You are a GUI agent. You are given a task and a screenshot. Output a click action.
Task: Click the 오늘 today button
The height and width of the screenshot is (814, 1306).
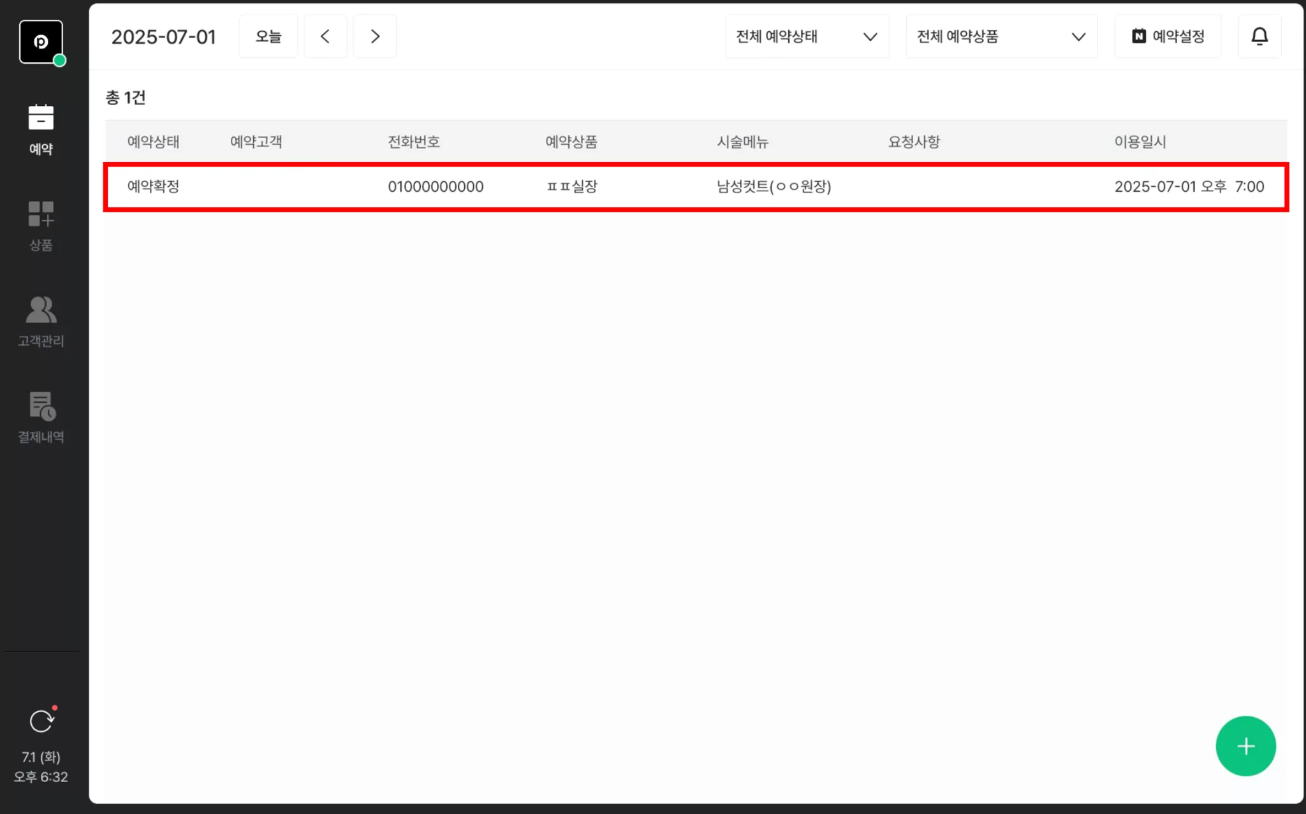pyautogui.click(x=268, y=36)
